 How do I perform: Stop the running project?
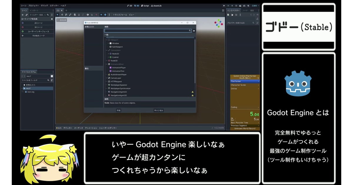[232, 6]
